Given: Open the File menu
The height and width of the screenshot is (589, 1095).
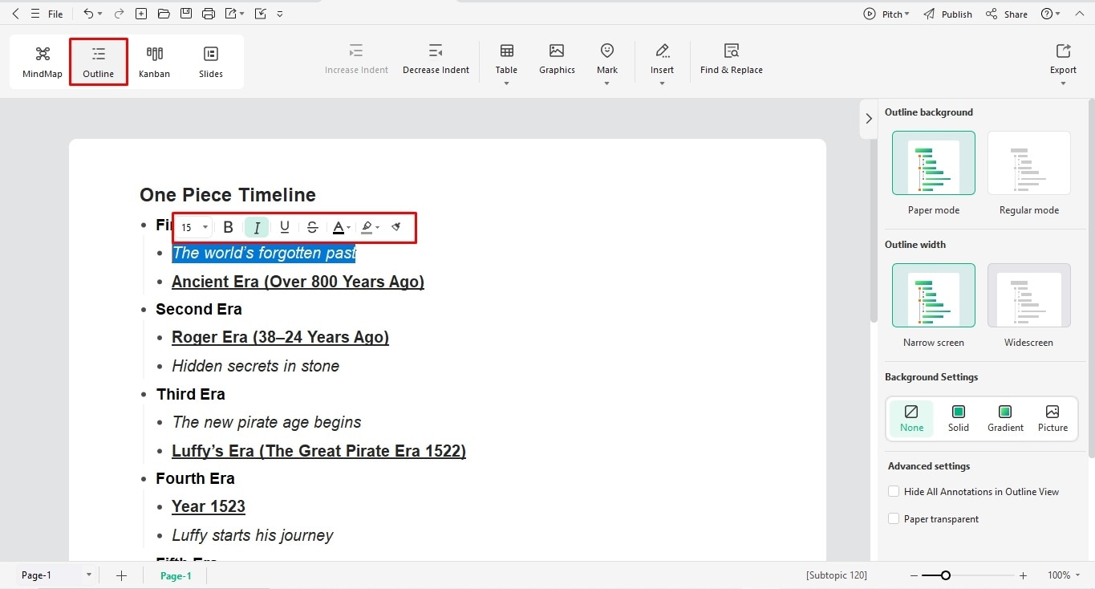Looking at the screenshot, I should [x=55, y=14].
